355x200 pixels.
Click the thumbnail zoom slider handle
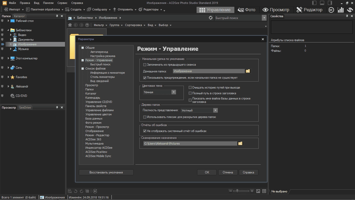pos(237,191)
